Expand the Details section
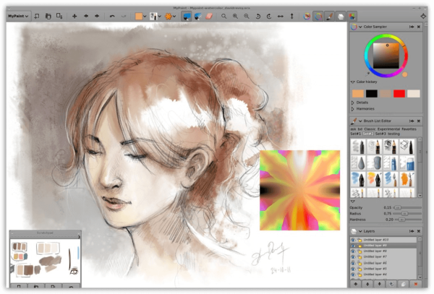 362,103
